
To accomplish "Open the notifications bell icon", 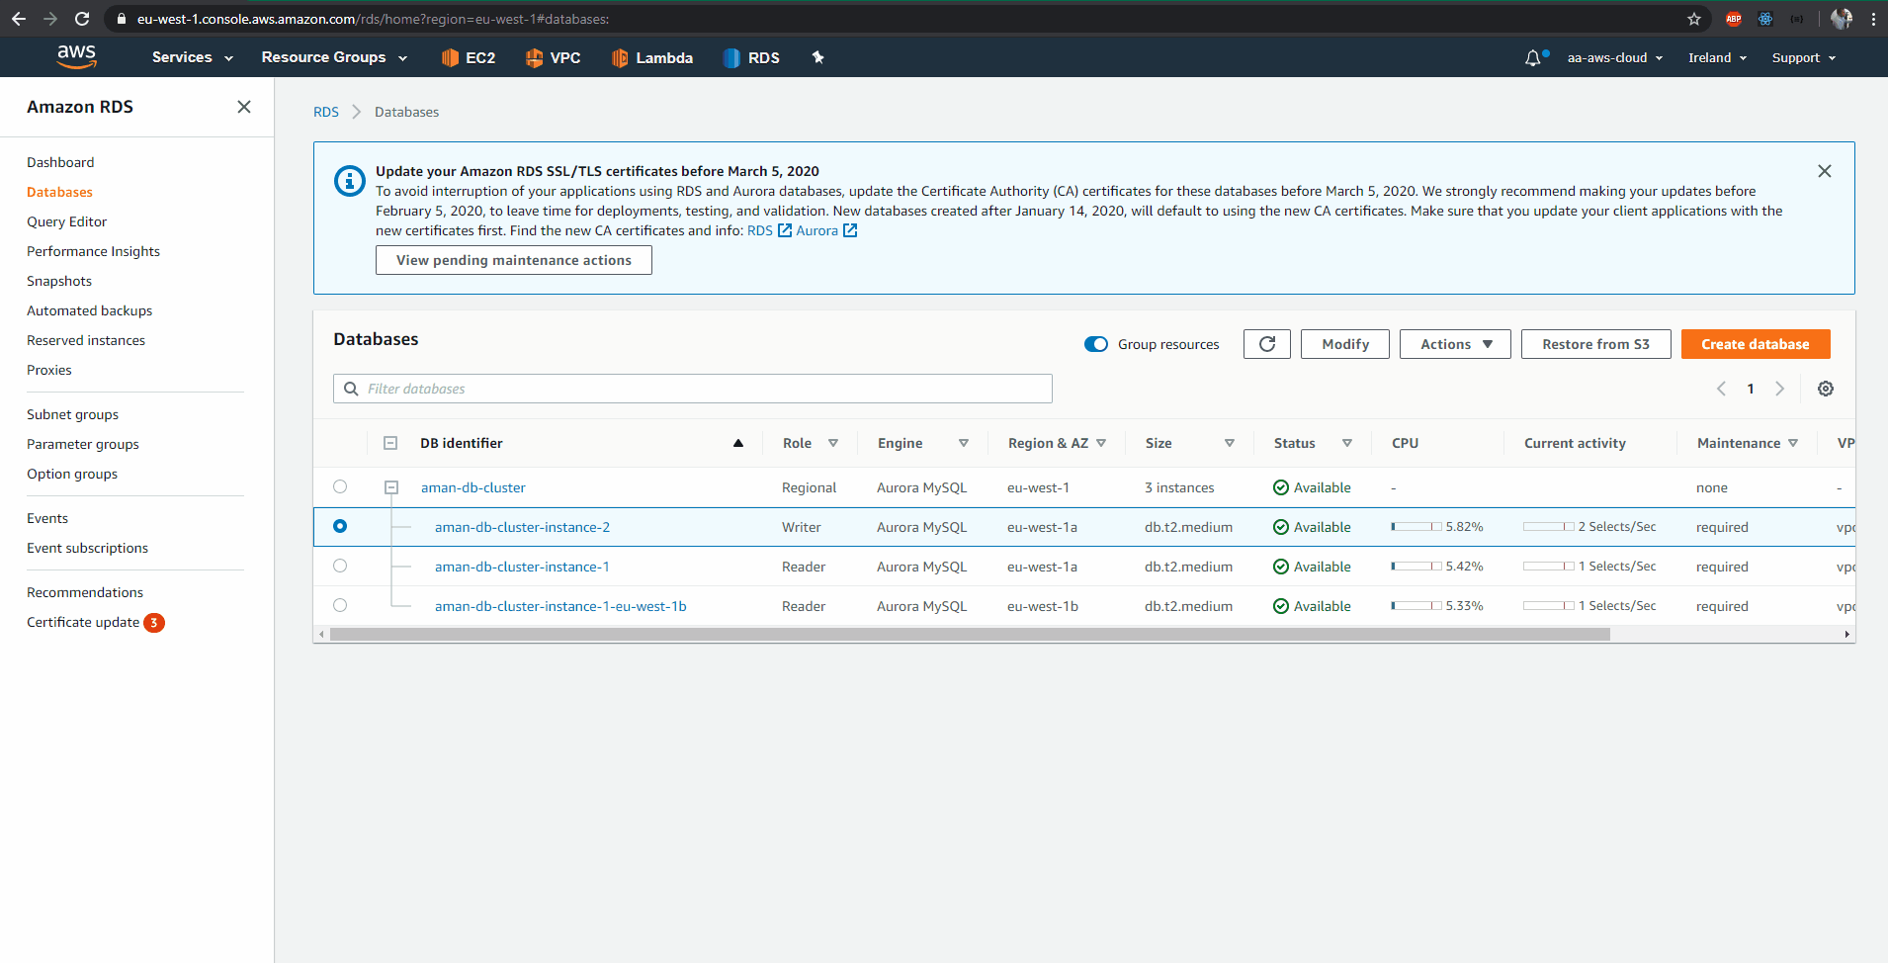I will click(x=1532, y=58).
